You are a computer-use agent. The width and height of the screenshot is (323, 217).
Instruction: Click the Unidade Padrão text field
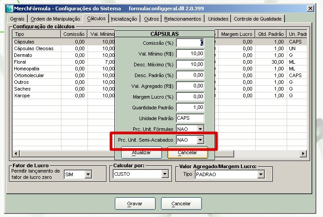point(190,118)
